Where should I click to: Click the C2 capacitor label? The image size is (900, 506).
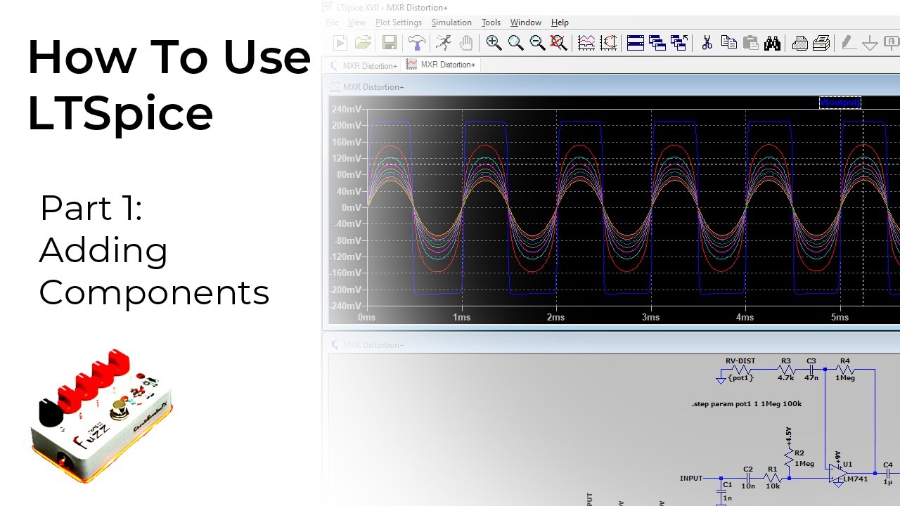click(x=748, y=469)
